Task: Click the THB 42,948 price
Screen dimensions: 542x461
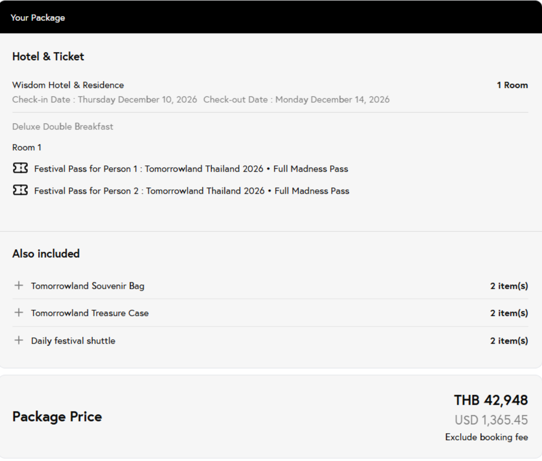Action: 491,400
